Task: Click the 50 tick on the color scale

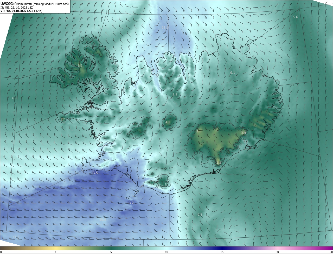Action: (x=331, y=252)
